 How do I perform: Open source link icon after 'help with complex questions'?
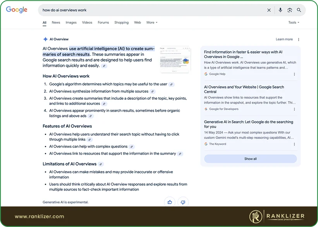(132, 147)
